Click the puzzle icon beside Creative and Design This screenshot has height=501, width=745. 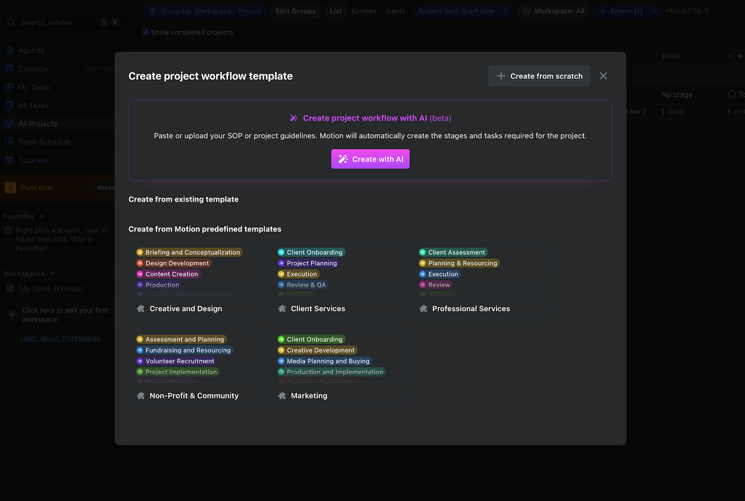pyautogui.click(x=141, y=309)
